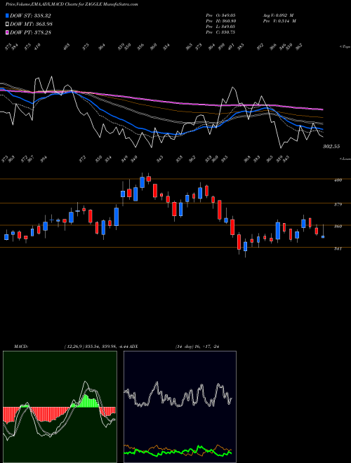Image resolution: width=351 pixels, height=463 pixels.
Task: Open the MACD histogram panel
Action: [x=60, y=407]
